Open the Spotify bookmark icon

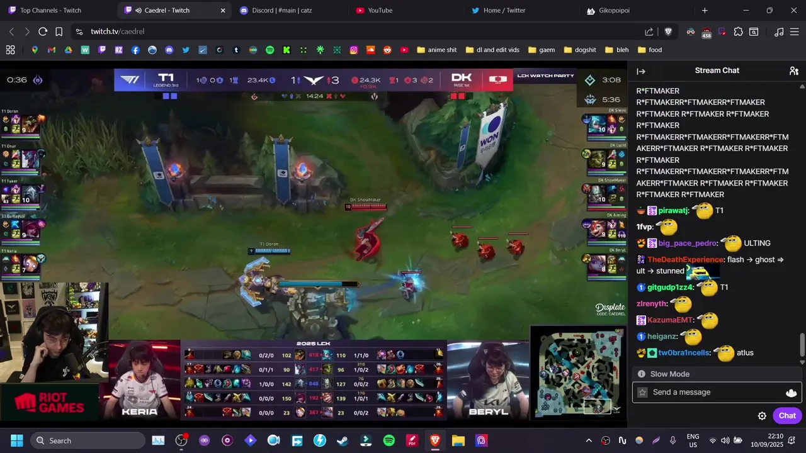pos(270,50)
